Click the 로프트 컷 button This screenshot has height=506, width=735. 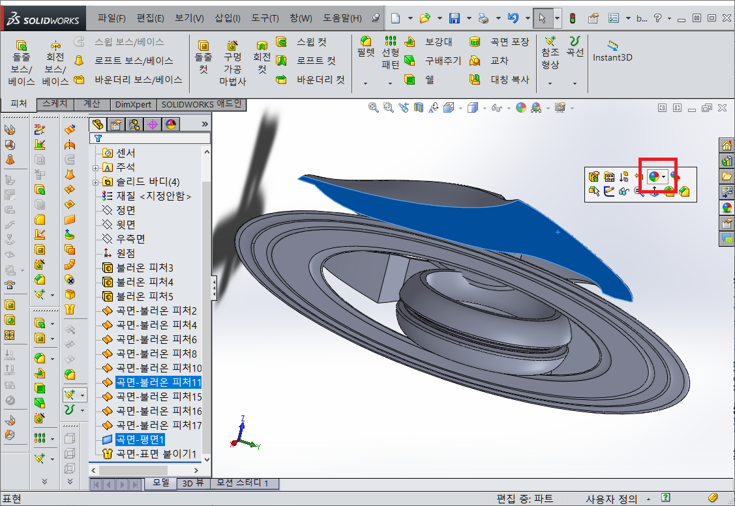point(306,61)
